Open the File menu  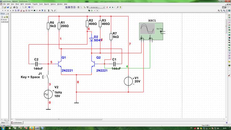(x=4, y=4)
